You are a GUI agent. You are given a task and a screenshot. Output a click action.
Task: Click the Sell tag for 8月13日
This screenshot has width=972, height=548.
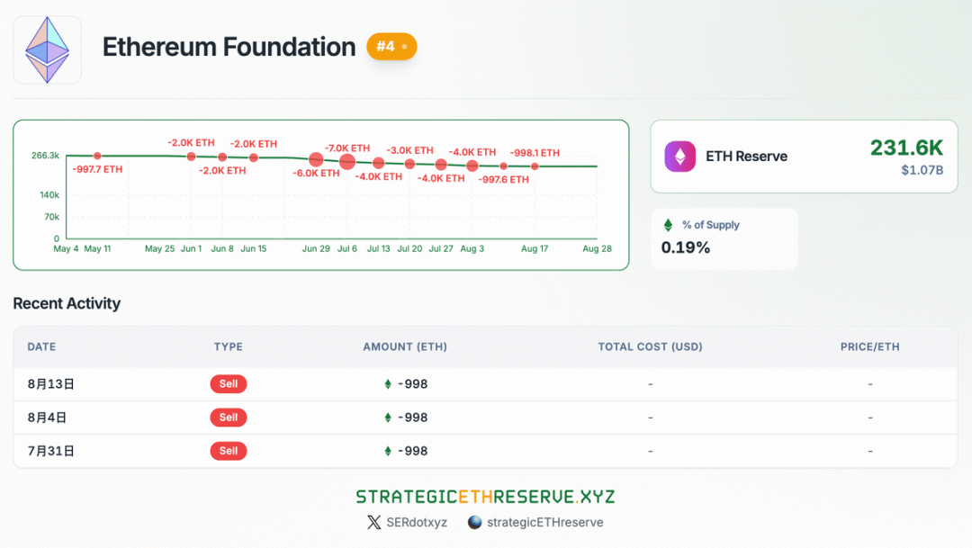click(x=229, y=384)
